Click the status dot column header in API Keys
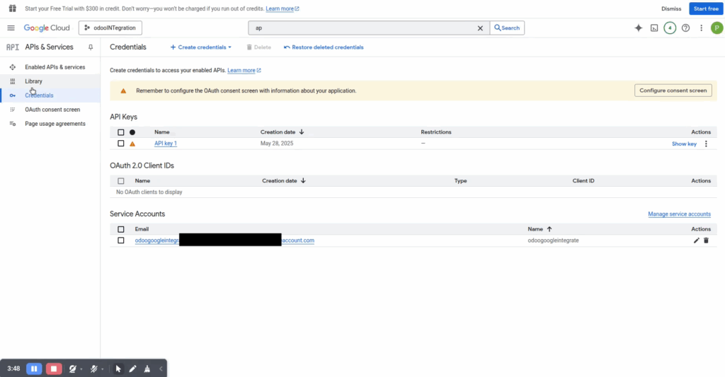The image size is (725, 377). (132, 132)
